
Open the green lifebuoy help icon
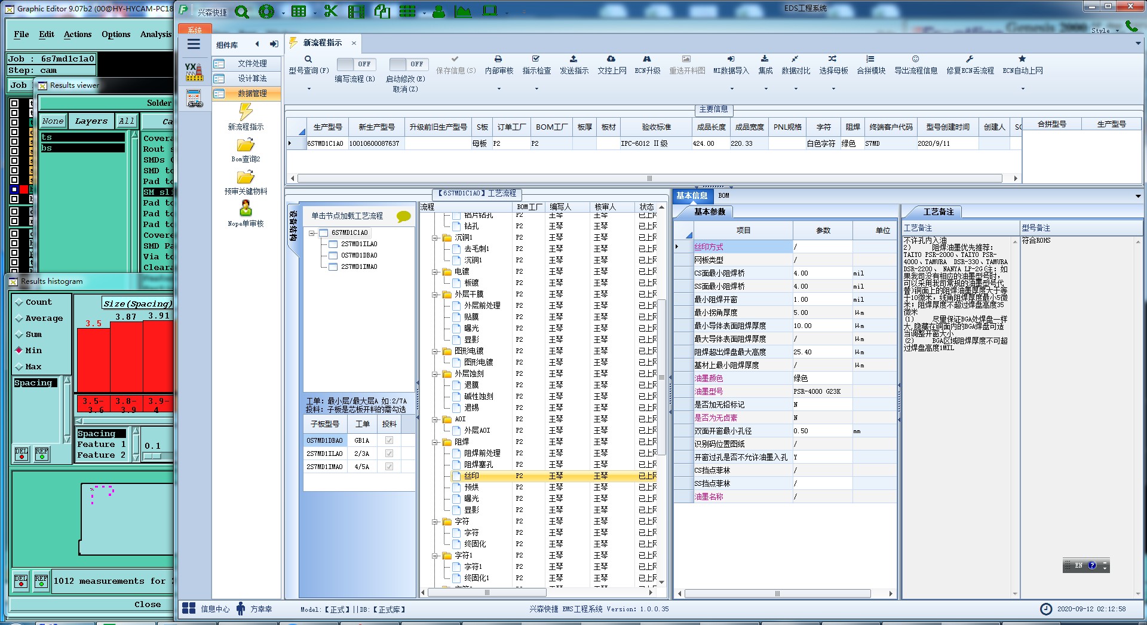click(266, 11)
